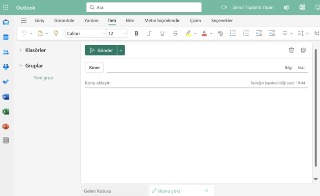Open paste options dropdown arrow
The height and width of the screenshot is (196, 320).
47,33
